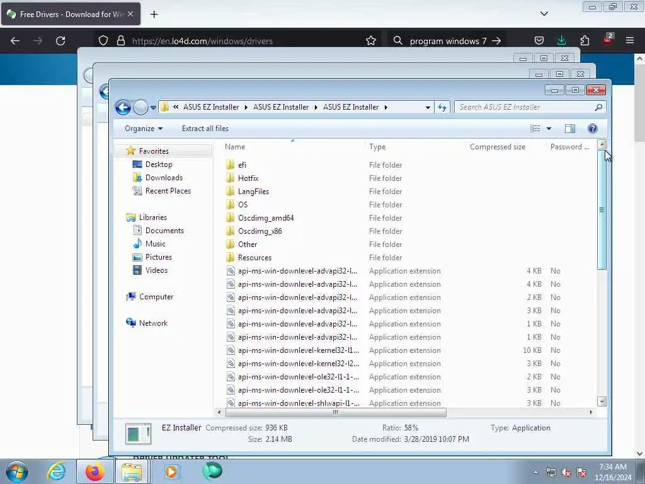Select the Oscdimg_x86 folder icon
The image size is (645, 484).
coord(231,231)
